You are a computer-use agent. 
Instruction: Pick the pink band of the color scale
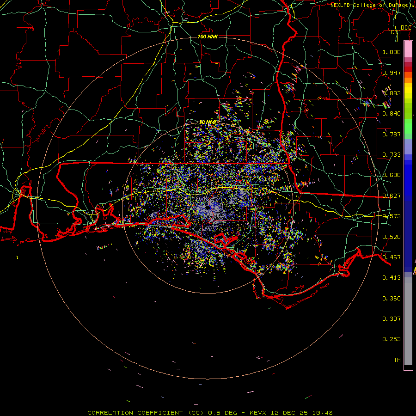click(408, 49)
